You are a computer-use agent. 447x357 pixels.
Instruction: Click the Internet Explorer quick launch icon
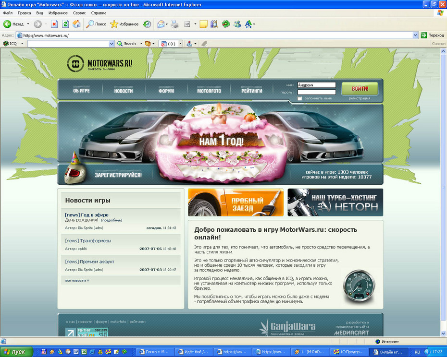tap(92, 352)
